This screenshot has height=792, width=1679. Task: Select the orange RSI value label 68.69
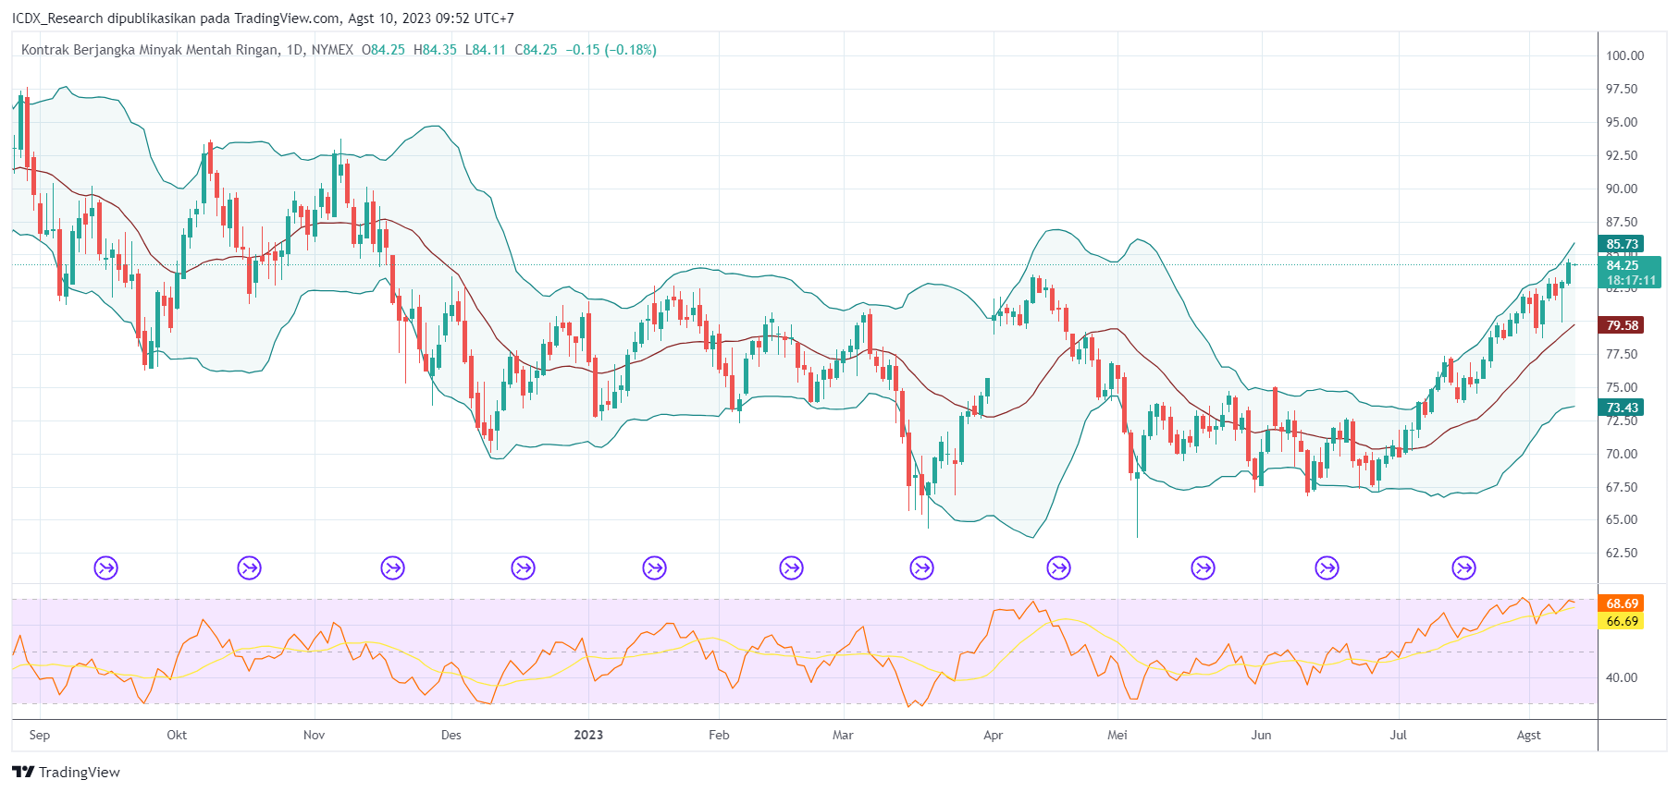pos(1622,603)
